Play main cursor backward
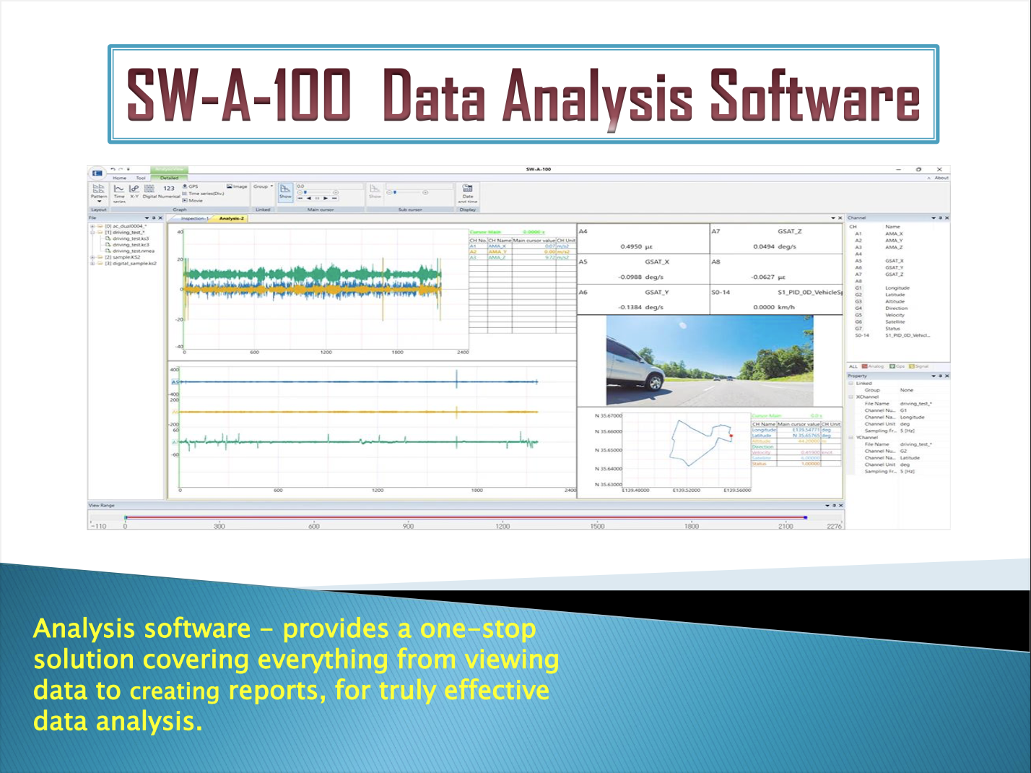 click(308, 198)
